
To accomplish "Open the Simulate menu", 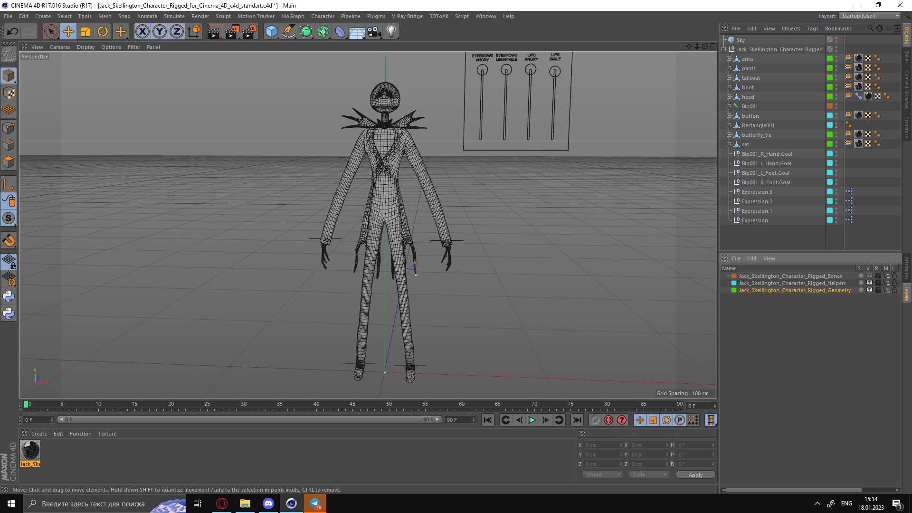I will pyautogui.click(x=174, y=16).
